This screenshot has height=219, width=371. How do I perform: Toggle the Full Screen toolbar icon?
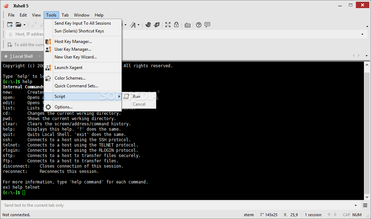pyautogui.click(x=168, y=25)
